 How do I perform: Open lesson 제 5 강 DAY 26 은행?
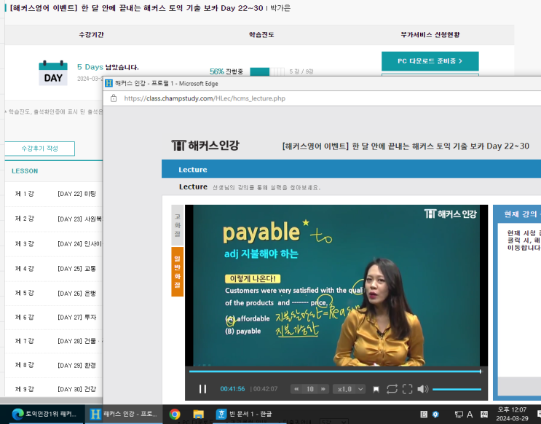point(55,293)
